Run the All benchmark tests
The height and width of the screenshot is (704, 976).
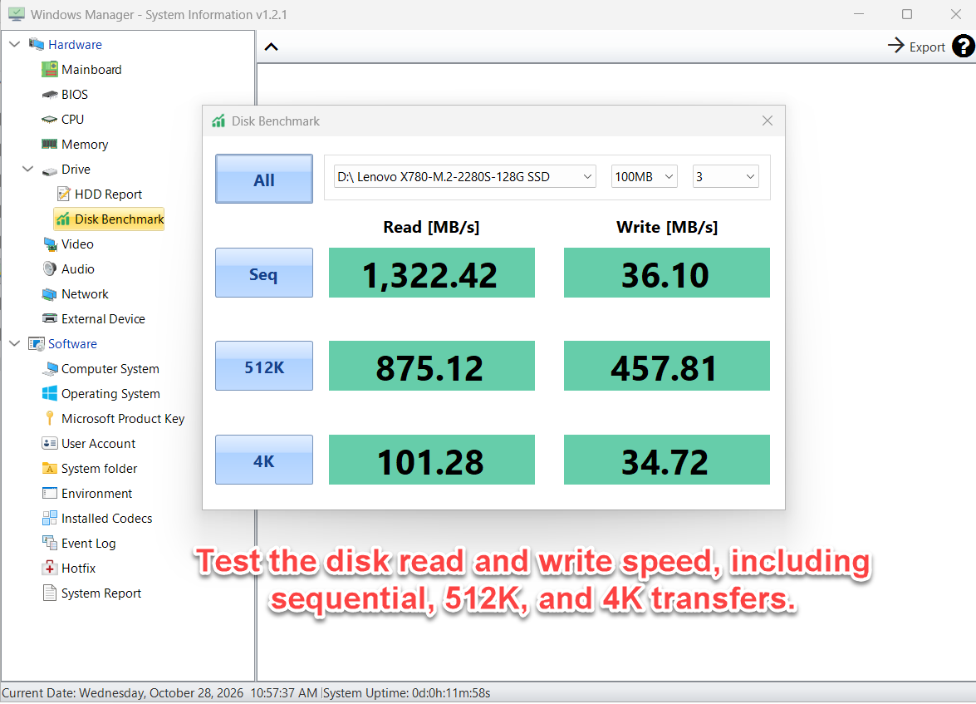[x=264, y=179]
